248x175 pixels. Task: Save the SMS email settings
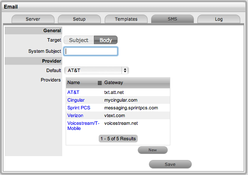[170, 164]
